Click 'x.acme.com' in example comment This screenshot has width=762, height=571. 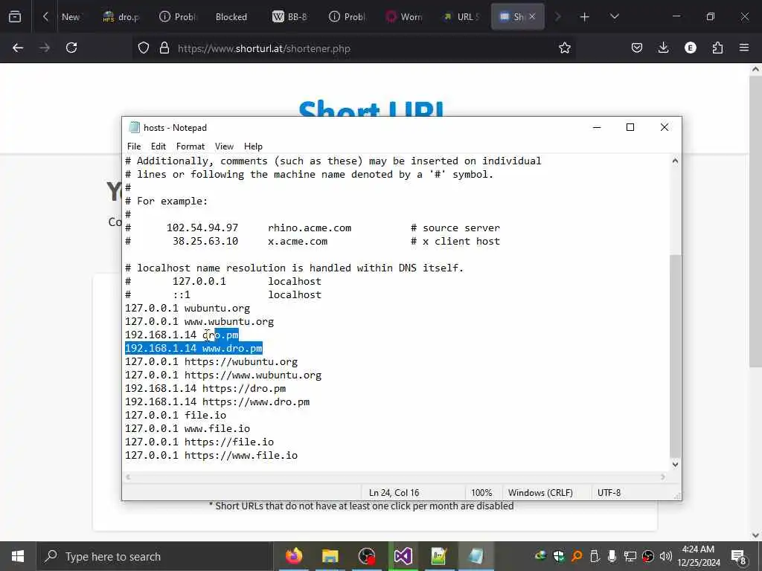pyautogui.click(x=298, y=242)
